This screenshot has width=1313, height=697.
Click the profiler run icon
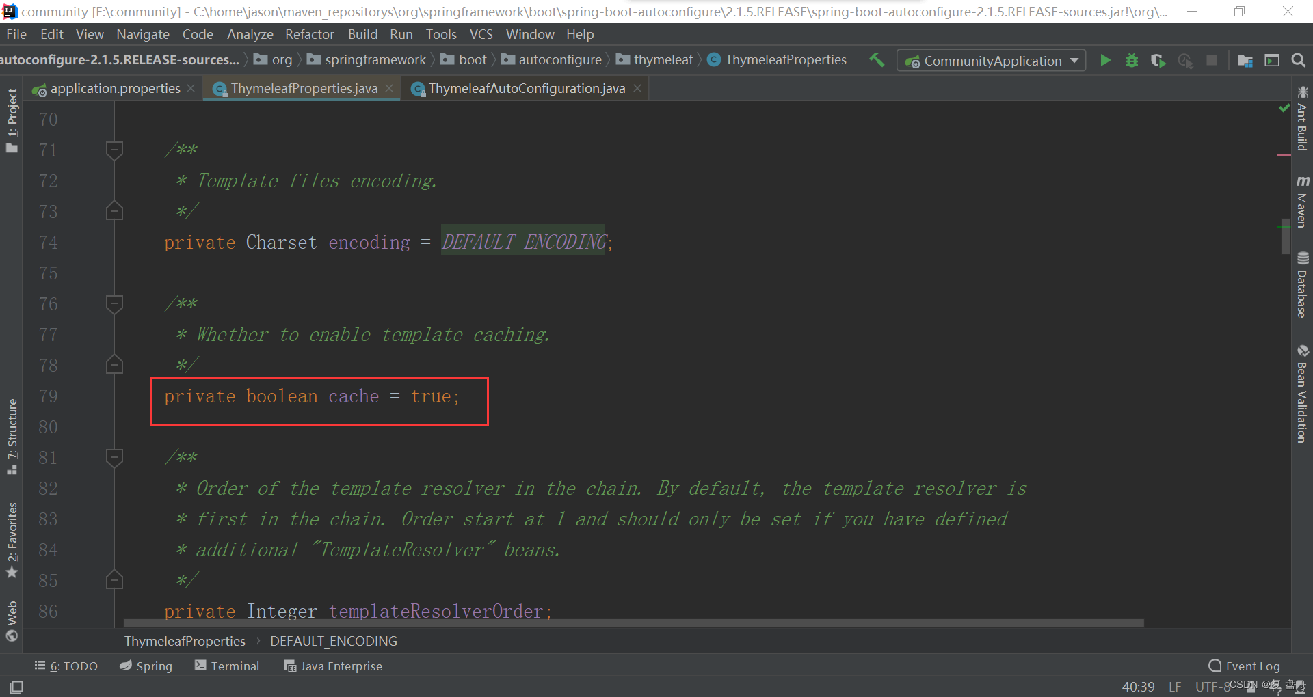(x=1185, y=61)
